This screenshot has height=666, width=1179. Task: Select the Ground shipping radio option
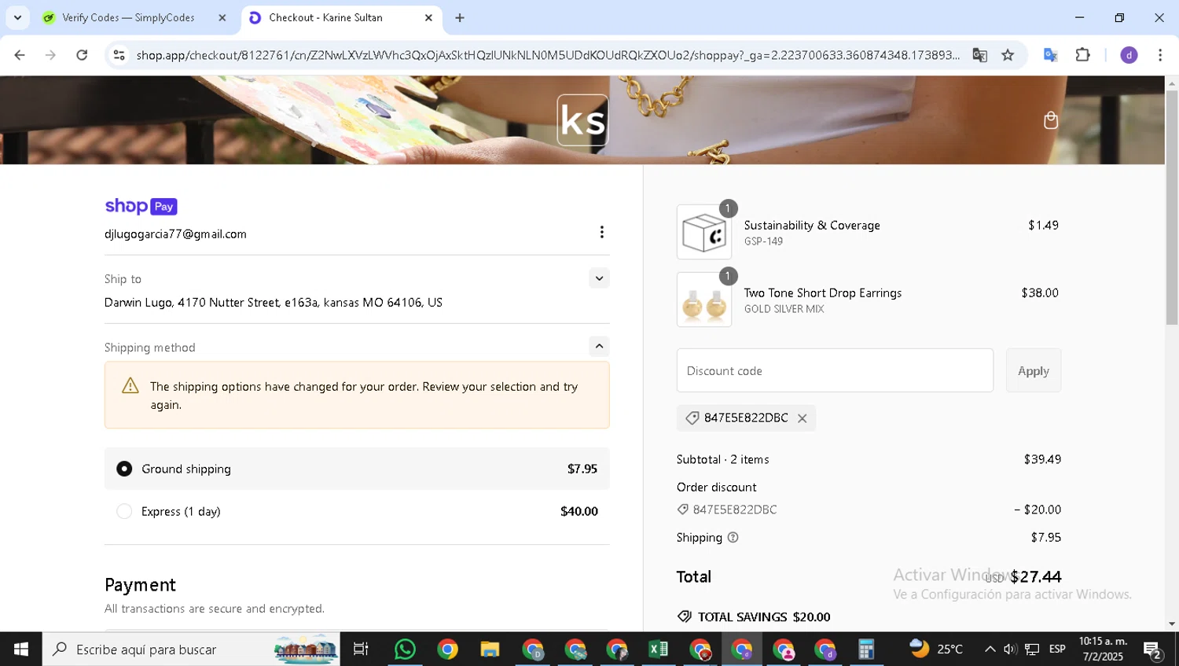pyautogui.click(x=124, y=469)
